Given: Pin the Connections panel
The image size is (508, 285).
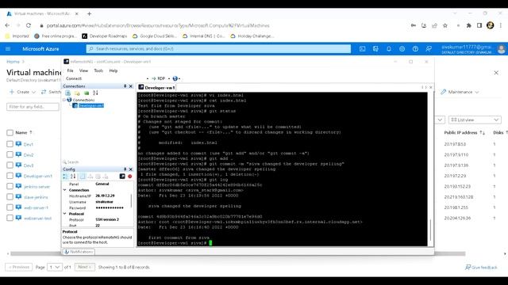Looking at the screenshot, I should coord(125,86).
